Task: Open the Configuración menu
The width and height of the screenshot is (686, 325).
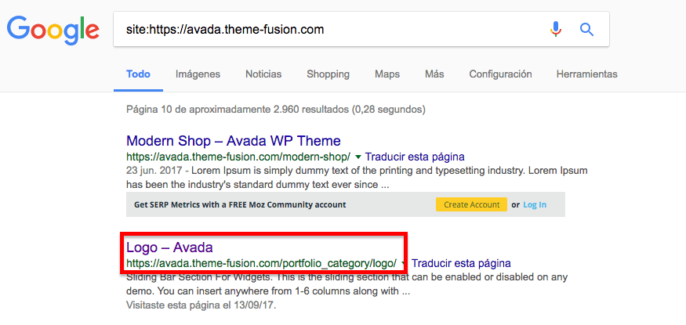Action: 500,74
